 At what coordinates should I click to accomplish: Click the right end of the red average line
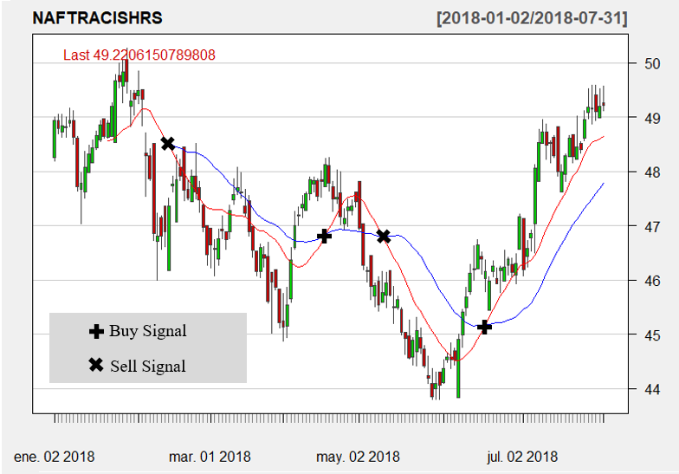[603, 137]
